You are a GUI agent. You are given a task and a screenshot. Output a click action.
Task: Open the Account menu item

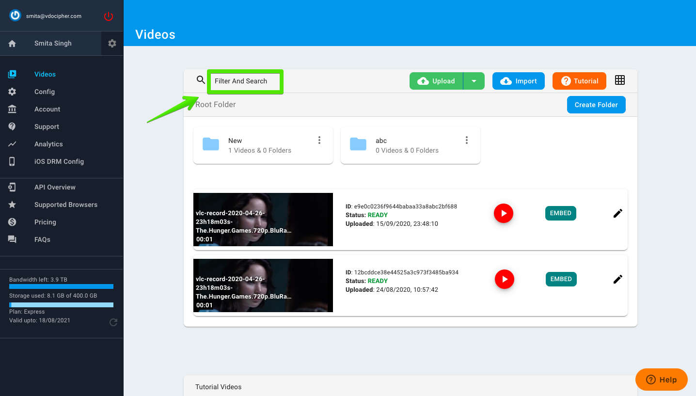tap(47, 109)
